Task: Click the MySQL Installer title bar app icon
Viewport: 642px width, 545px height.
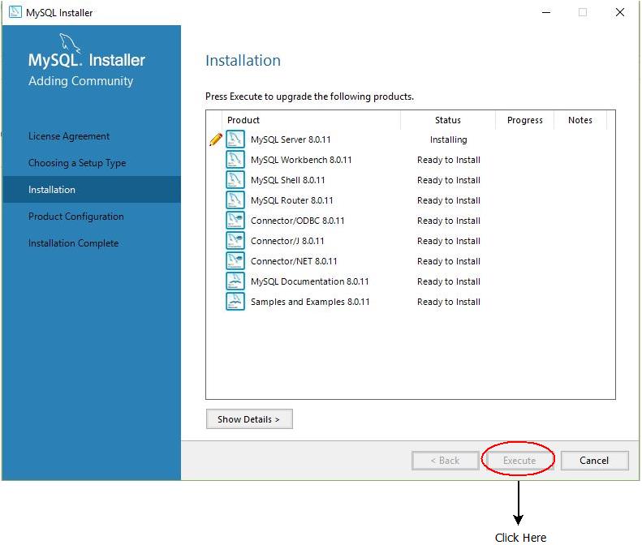Action: click(15, 12)
